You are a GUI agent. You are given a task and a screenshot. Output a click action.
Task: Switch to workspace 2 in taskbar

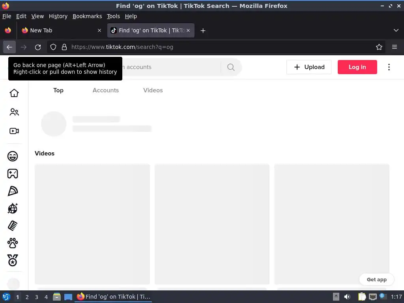27,297
